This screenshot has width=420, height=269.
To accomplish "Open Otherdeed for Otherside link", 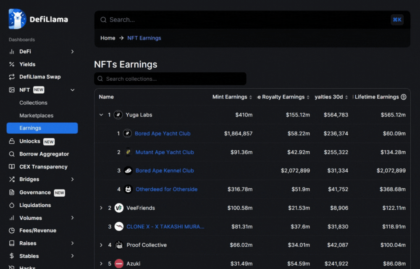I will pos(167,189).
